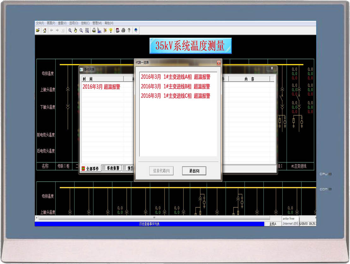Image resolution: width=350 pixels, height=264 pixels.
Task: Open the red calendar toolbar icon
Action: tap(118, 30)
